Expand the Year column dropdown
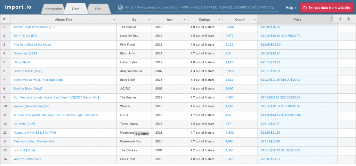This screenshot has height=166, width=356. click(184, 20)
